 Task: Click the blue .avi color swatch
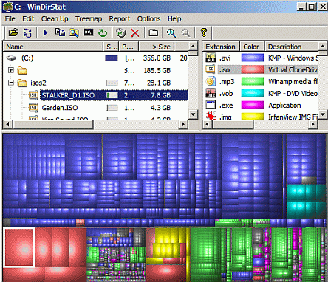click(253, 58)
